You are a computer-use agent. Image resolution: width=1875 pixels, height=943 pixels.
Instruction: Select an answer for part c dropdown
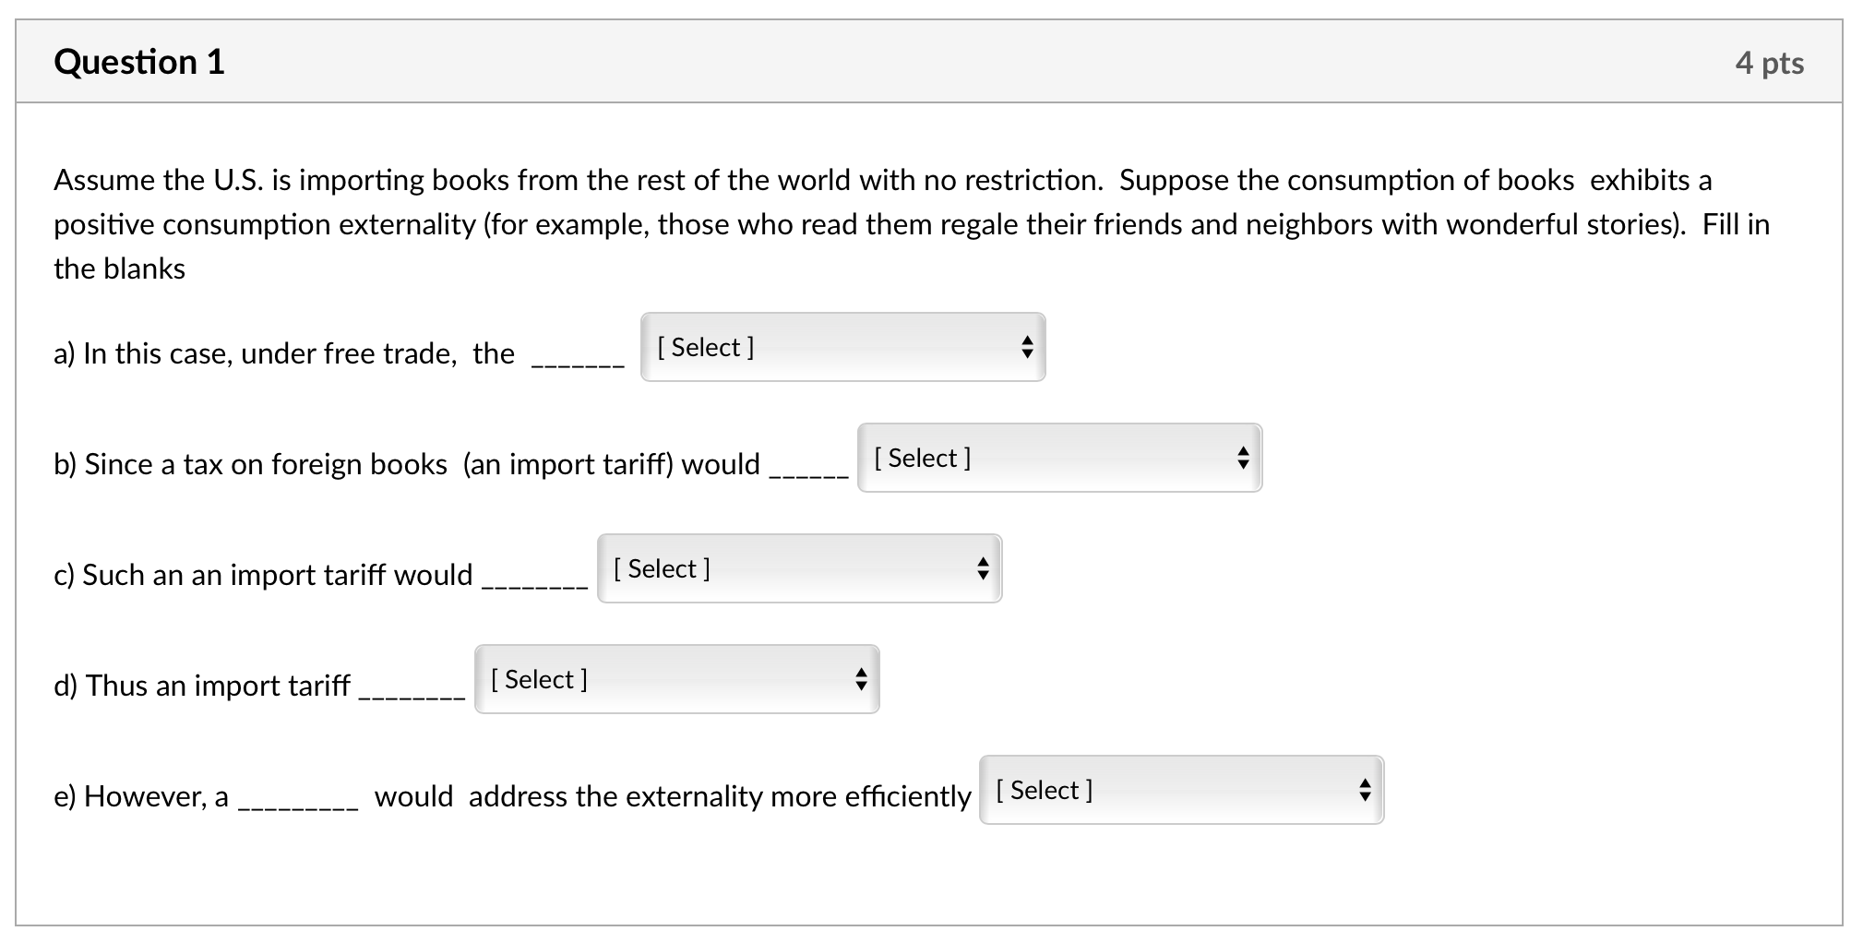point(798,568)
